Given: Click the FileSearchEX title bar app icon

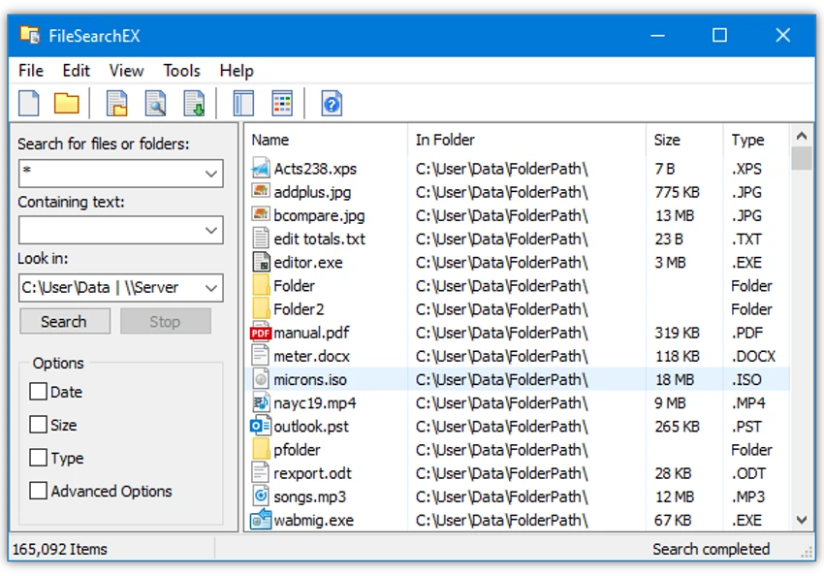Looking at the screenshot, I should (x=29, y=35).
